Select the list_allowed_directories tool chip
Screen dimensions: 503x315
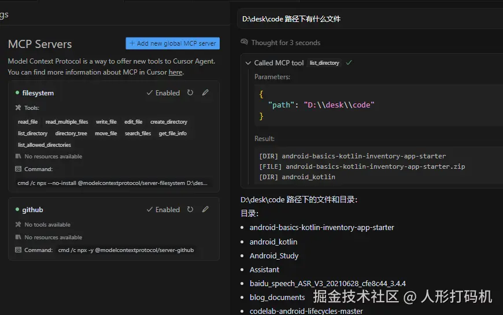coord(45,145)
